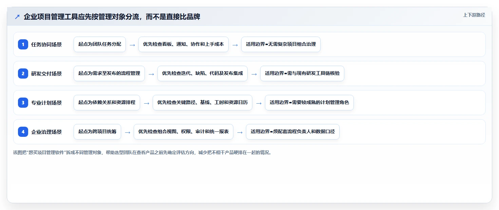
Task: Select the 企业治理场景 row label
Action: click(46, 132)
